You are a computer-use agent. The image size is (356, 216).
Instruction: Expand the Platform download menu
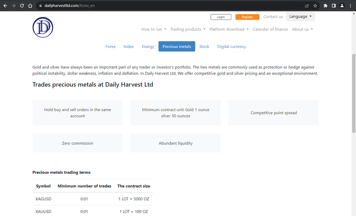click(x=229, y=29)
